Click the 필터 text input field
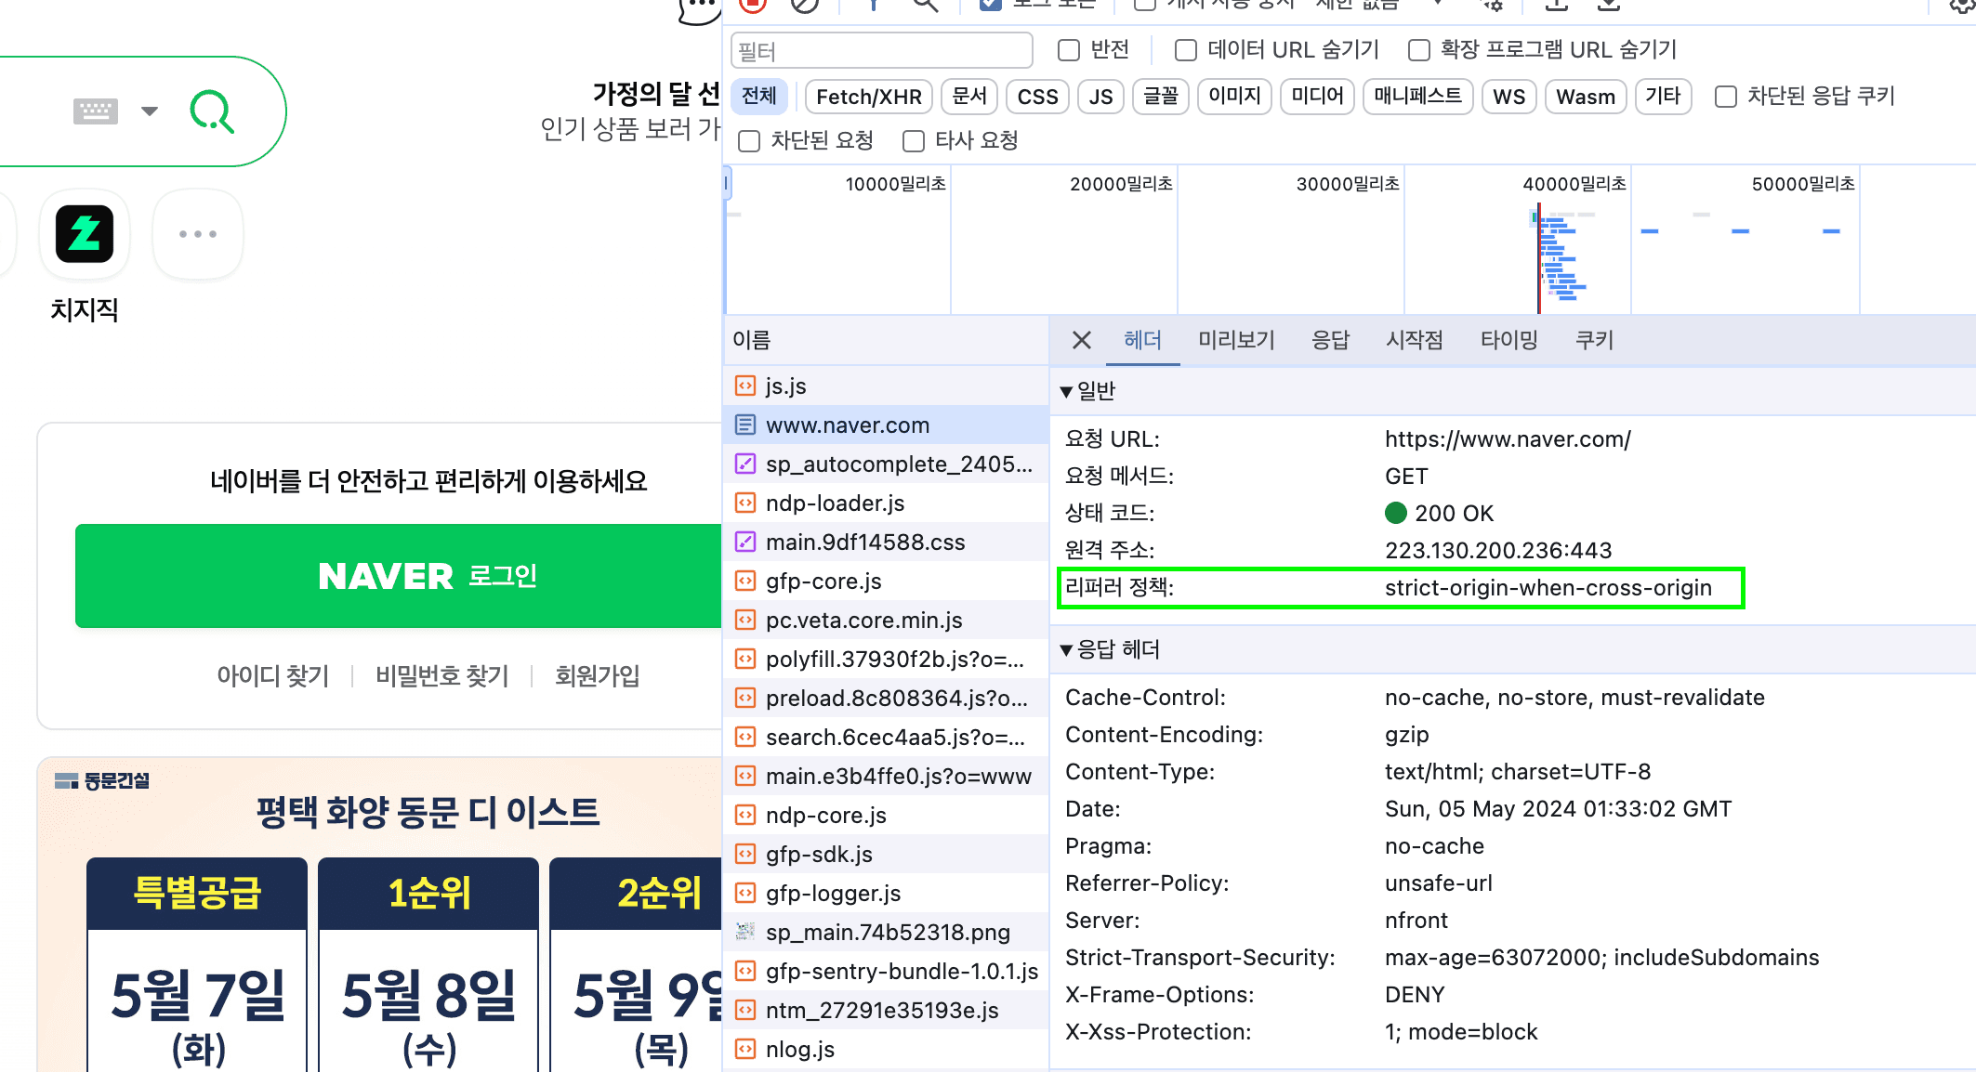 (x=881, y=51)
